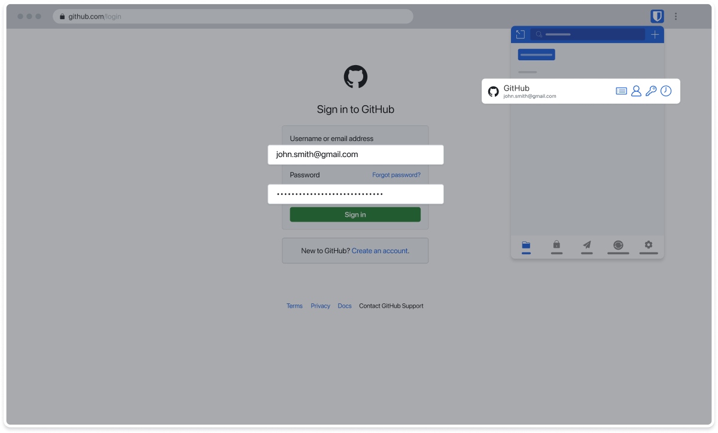
Task: Open the Generator tab
Action: (618, 246)
